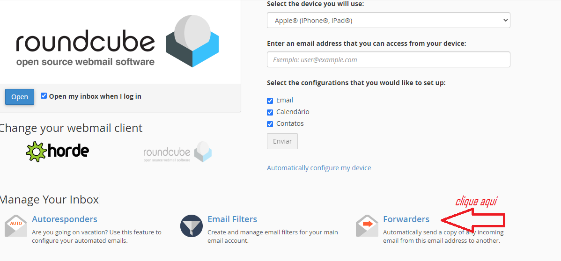Click the Enviar button
Screen dimensions: 561x261
tap(282, 141)
